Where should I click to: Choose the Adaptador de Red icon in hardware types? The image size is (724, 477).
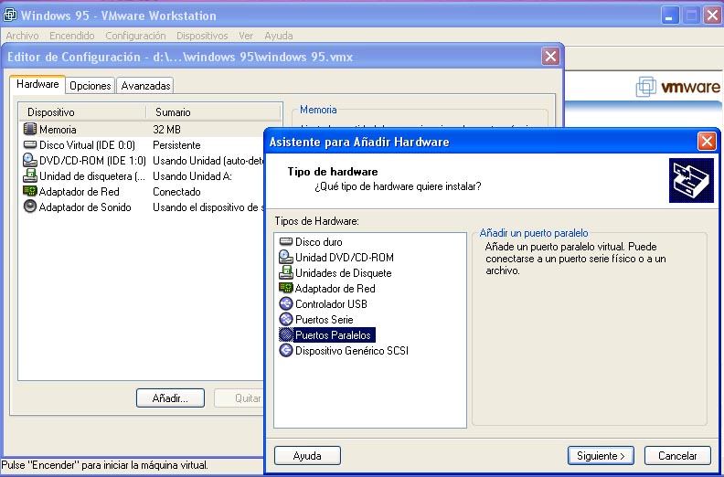[x=286, y=288]
